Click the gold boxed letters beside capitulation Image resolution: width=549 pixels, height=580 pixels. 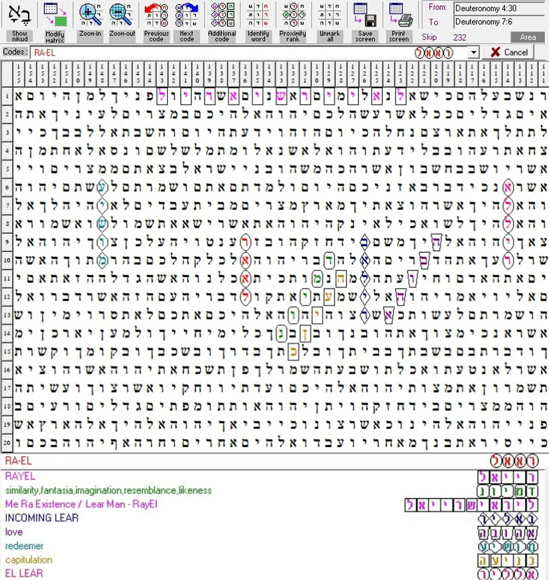[x=508, y=561]
